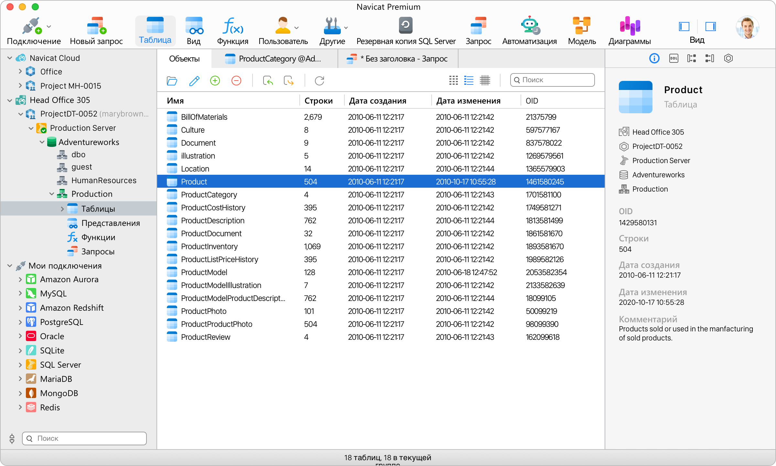Image resolution: width=776 pixels, height=466 pixels.
Task: Click the connection filter icon beside sidebar search
Action: pos(12,438)
